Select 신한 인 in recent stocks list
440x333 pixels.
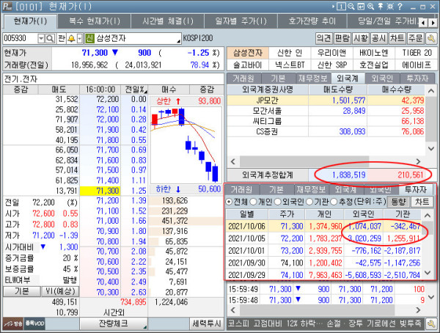290,53
